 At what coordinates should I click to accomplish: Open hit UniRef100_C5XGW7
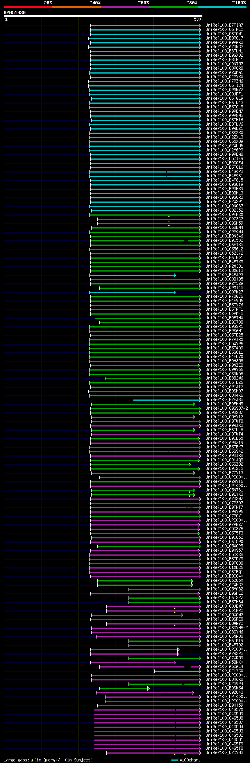(x=224, y=615)
